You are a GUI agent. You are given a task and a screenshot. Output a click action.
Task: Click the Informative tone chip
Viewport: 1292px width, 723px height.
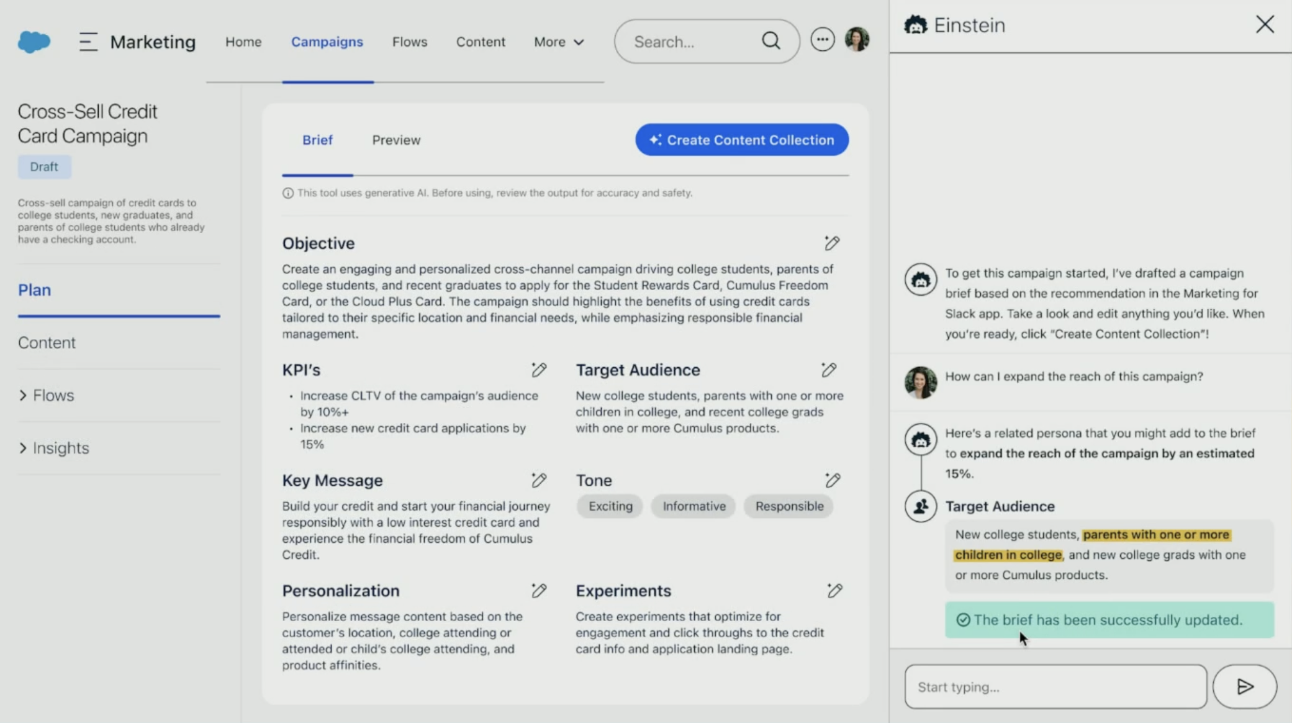pyautogui.click(x=693, y=506)
